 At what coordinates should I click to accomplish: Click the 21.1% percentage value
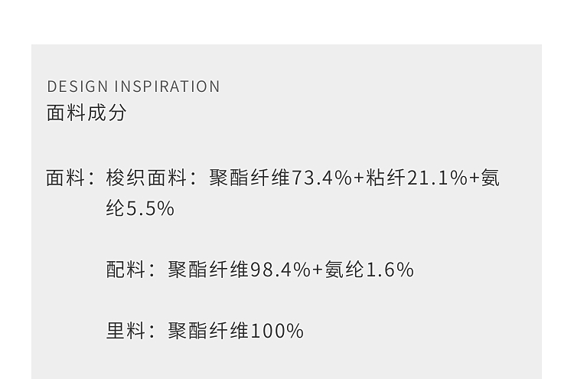436,178
